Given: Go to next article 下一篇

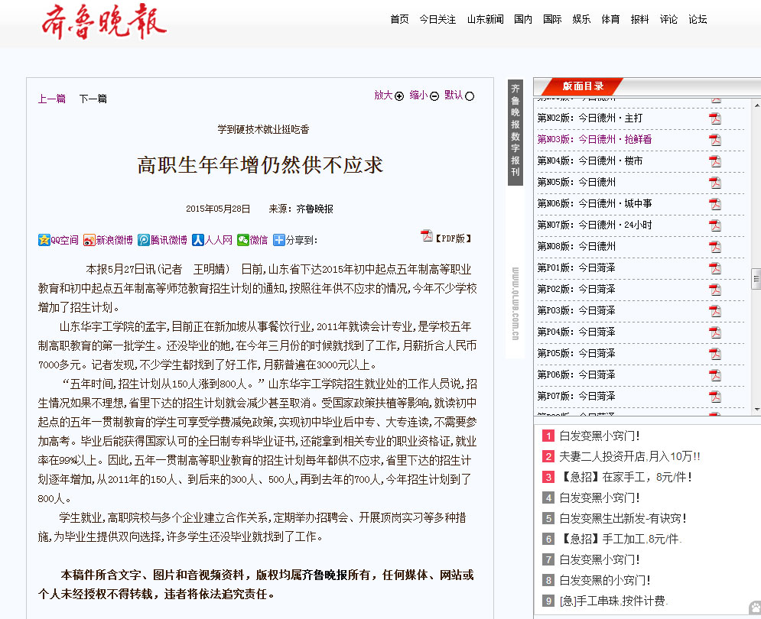Looking at the screenshot, I should click(93, 99).
